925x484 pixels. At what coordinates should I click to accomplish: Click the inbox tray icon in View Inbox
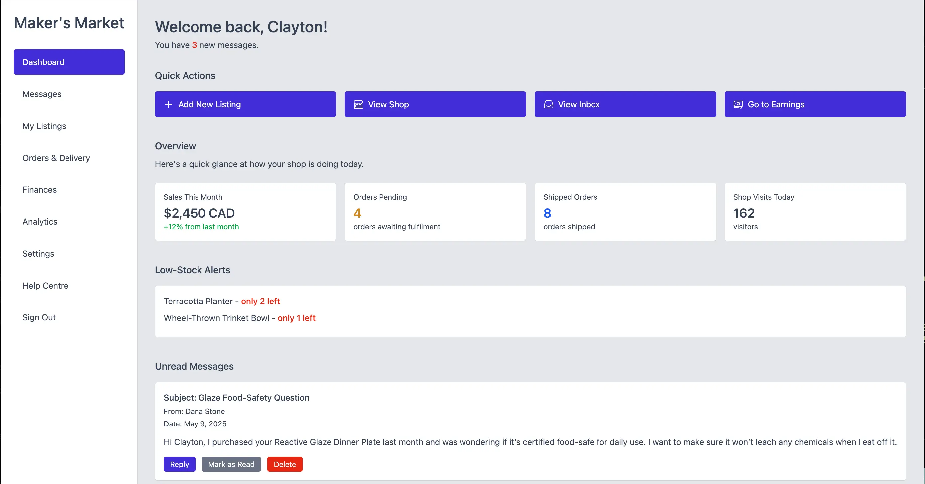point(548,104)
